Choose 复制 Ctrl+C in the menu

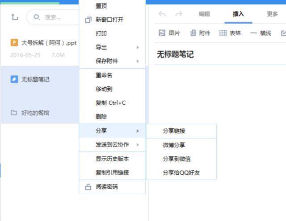(112, 103)
